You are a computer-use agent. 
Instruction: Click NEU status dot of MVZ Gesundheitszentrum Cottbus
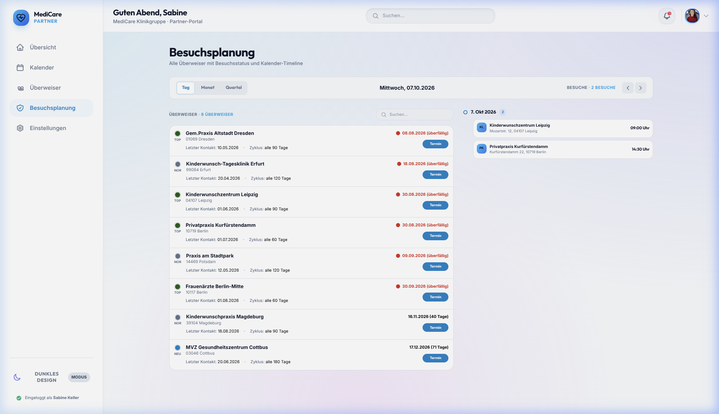[178, 347]
